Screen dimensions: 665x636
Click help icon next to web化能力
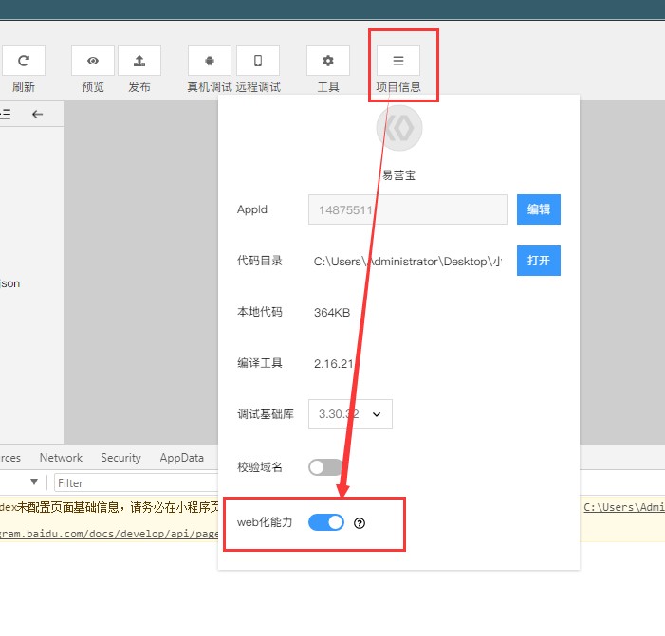coord(360,522)
